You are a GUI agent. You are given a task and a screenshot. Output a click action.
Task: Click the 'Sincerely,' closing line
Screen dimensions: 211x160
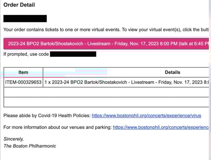[x=13, y=139]
